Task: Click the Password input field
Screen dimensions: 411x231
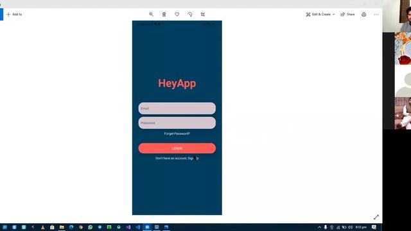Action: coord(177,123)
